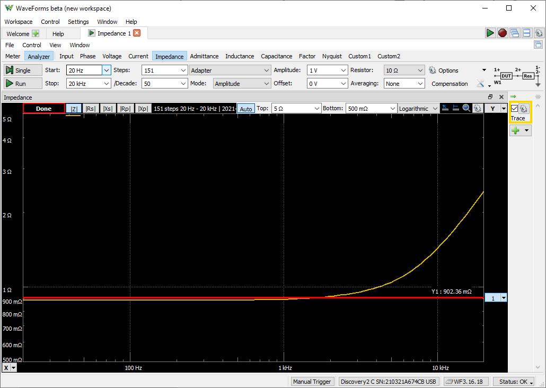Close the Impedance 1 tab
This screenshot has height=388, width=546.
point(137,33)
